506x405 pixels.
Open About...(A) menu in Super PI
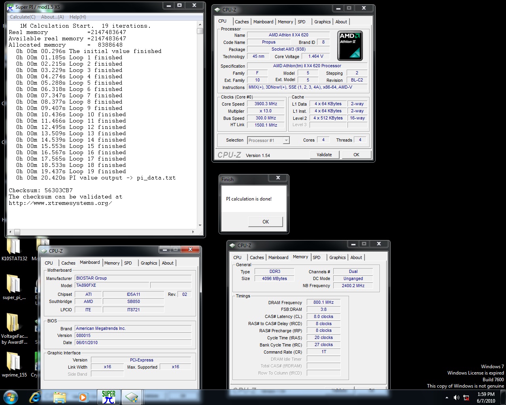coord(53,17)
